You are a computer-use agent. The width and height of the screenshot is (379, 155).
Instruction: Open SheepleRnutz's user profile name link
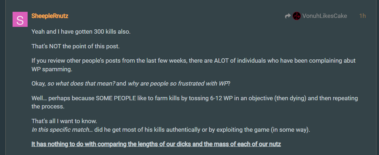tap(50, 16)
